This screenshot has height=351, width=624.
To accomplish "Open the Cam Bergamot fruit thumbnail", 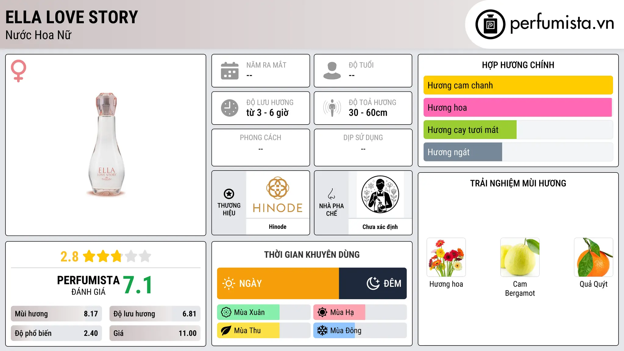I will click(520, 257).
